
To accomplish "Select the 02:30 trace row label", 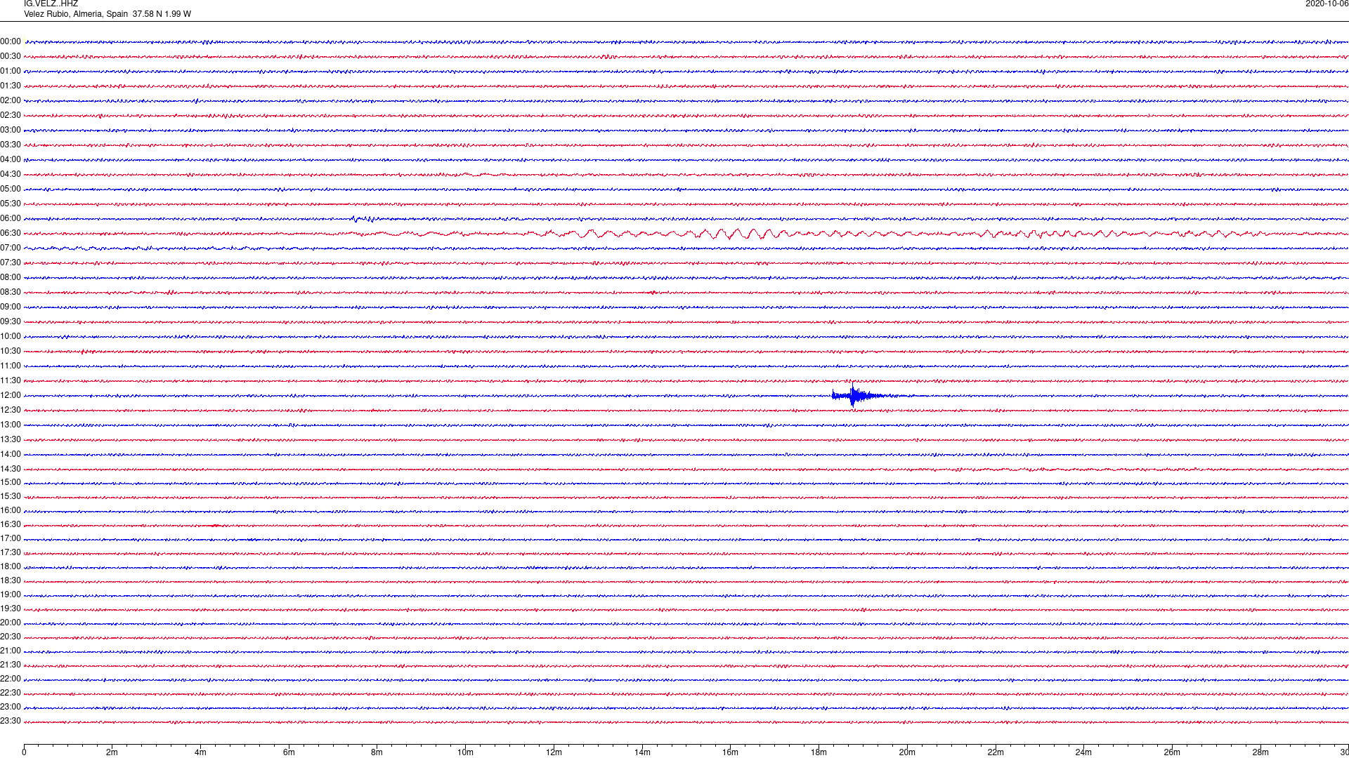I will point(11,116).
